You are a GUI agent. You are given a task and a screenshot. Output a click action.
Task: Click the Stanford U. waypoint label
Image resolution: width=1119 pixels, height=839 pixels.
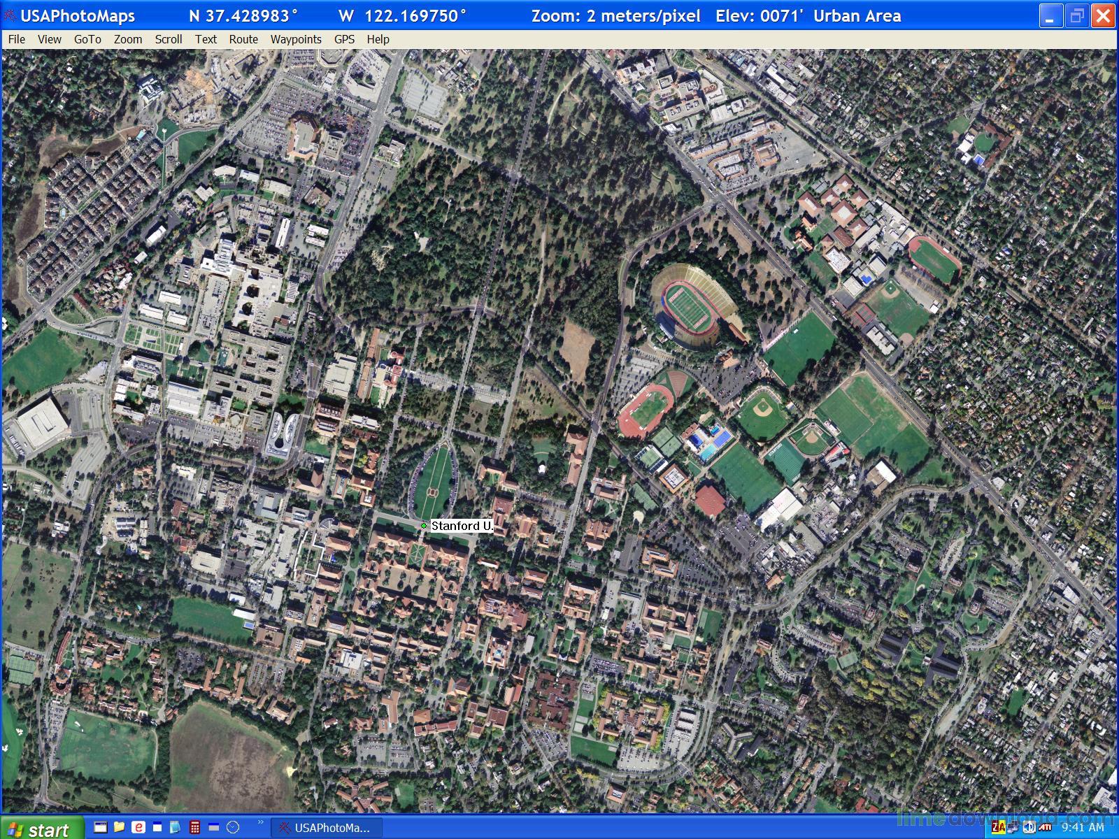tap(462, 526)
